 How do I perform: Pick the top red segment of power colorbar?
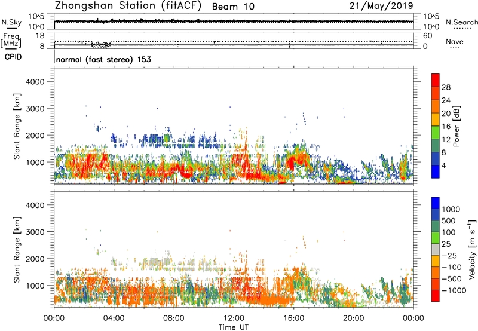click(436, 81)
